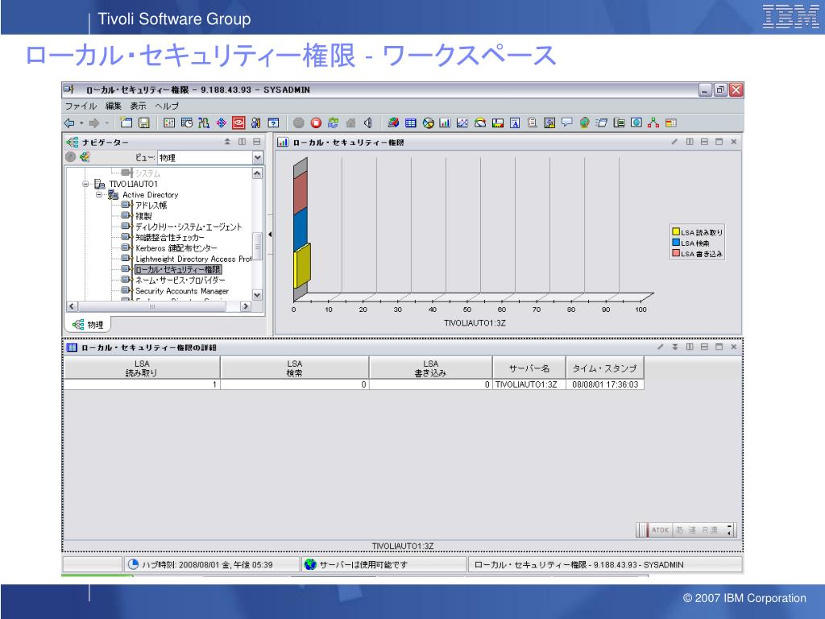The image size is (825, 619).
Task: Open the Forward button history dropdown arrow
Action: (107, 123)
